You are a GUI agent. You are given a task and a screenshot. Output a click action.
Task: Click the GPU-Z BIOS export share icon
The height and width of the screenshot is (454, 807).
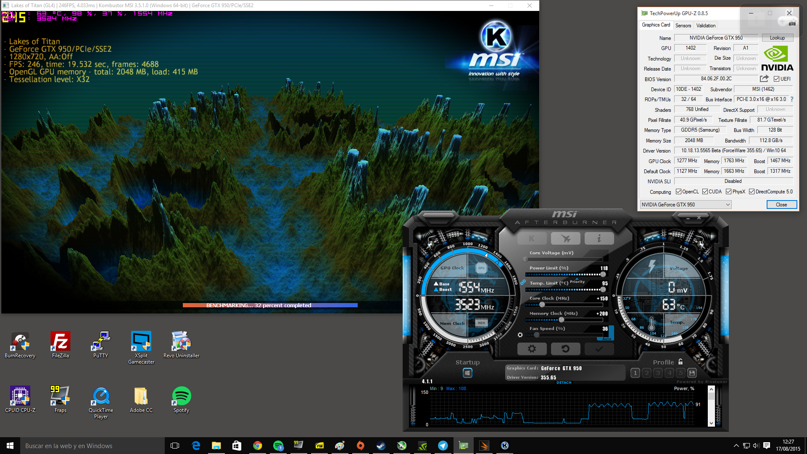(x=764, y=79)
